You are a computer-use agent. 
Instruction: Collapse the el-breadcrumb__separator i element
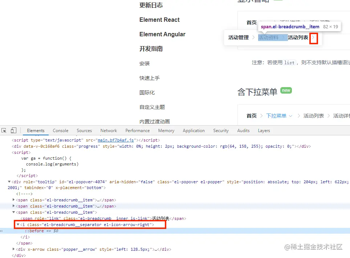(18, 225)
